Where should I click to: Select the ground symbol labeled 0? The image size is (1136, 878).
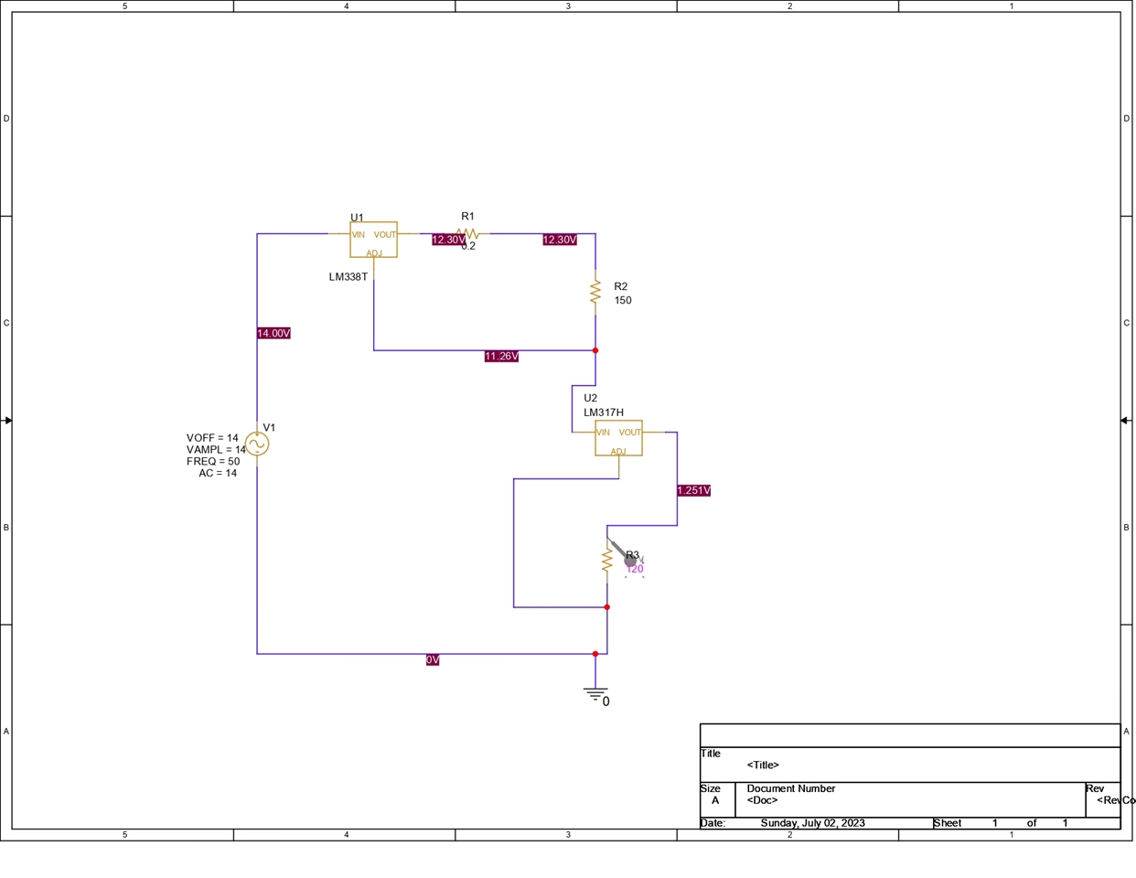595,694
